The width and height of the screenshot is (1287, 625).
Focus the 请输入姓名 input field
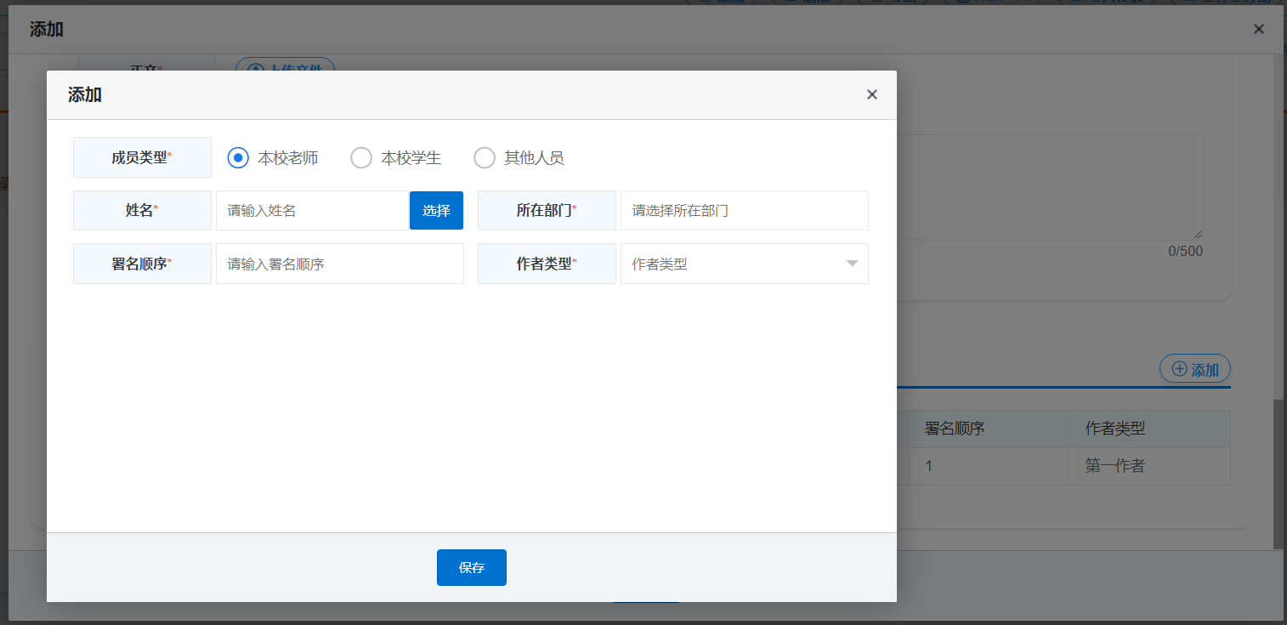pyautogui.click(x=312, y=211)
